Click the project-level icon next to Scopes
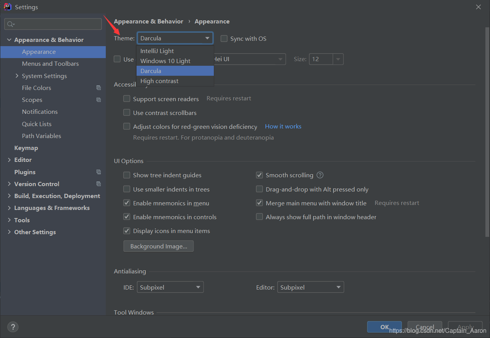 tap(98, 100)
